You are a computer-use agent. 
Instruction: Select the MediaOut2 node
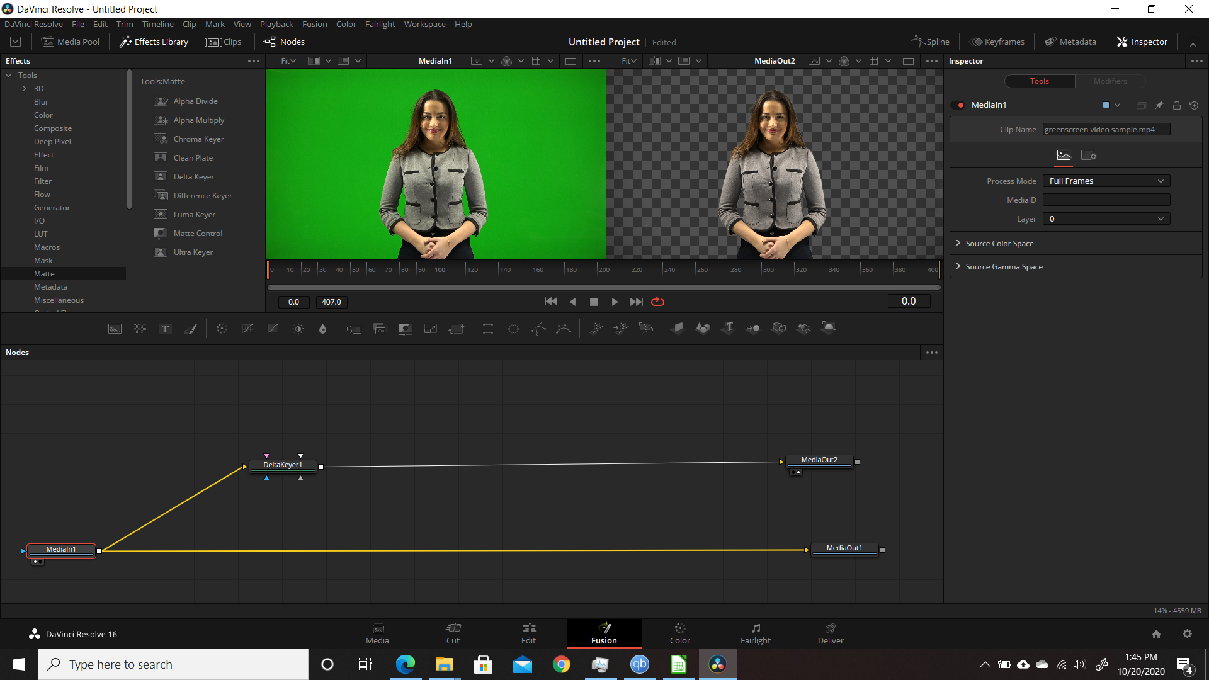(x=819, y=460)
